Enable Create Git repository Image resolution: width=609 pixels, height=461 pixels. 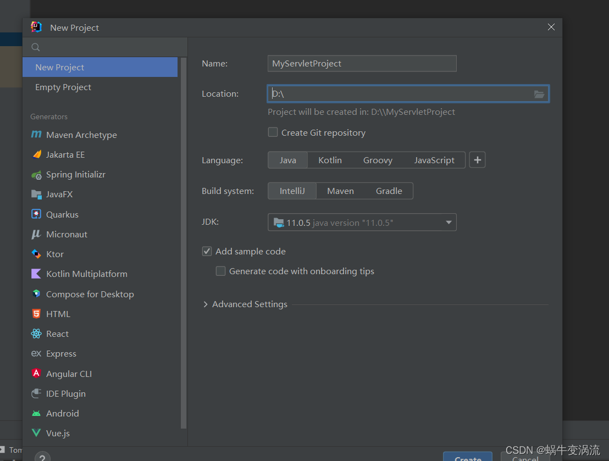pos(273,132)
